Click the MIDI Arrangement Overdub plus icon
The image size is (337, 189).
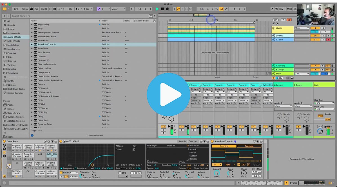tap(174, 9)
